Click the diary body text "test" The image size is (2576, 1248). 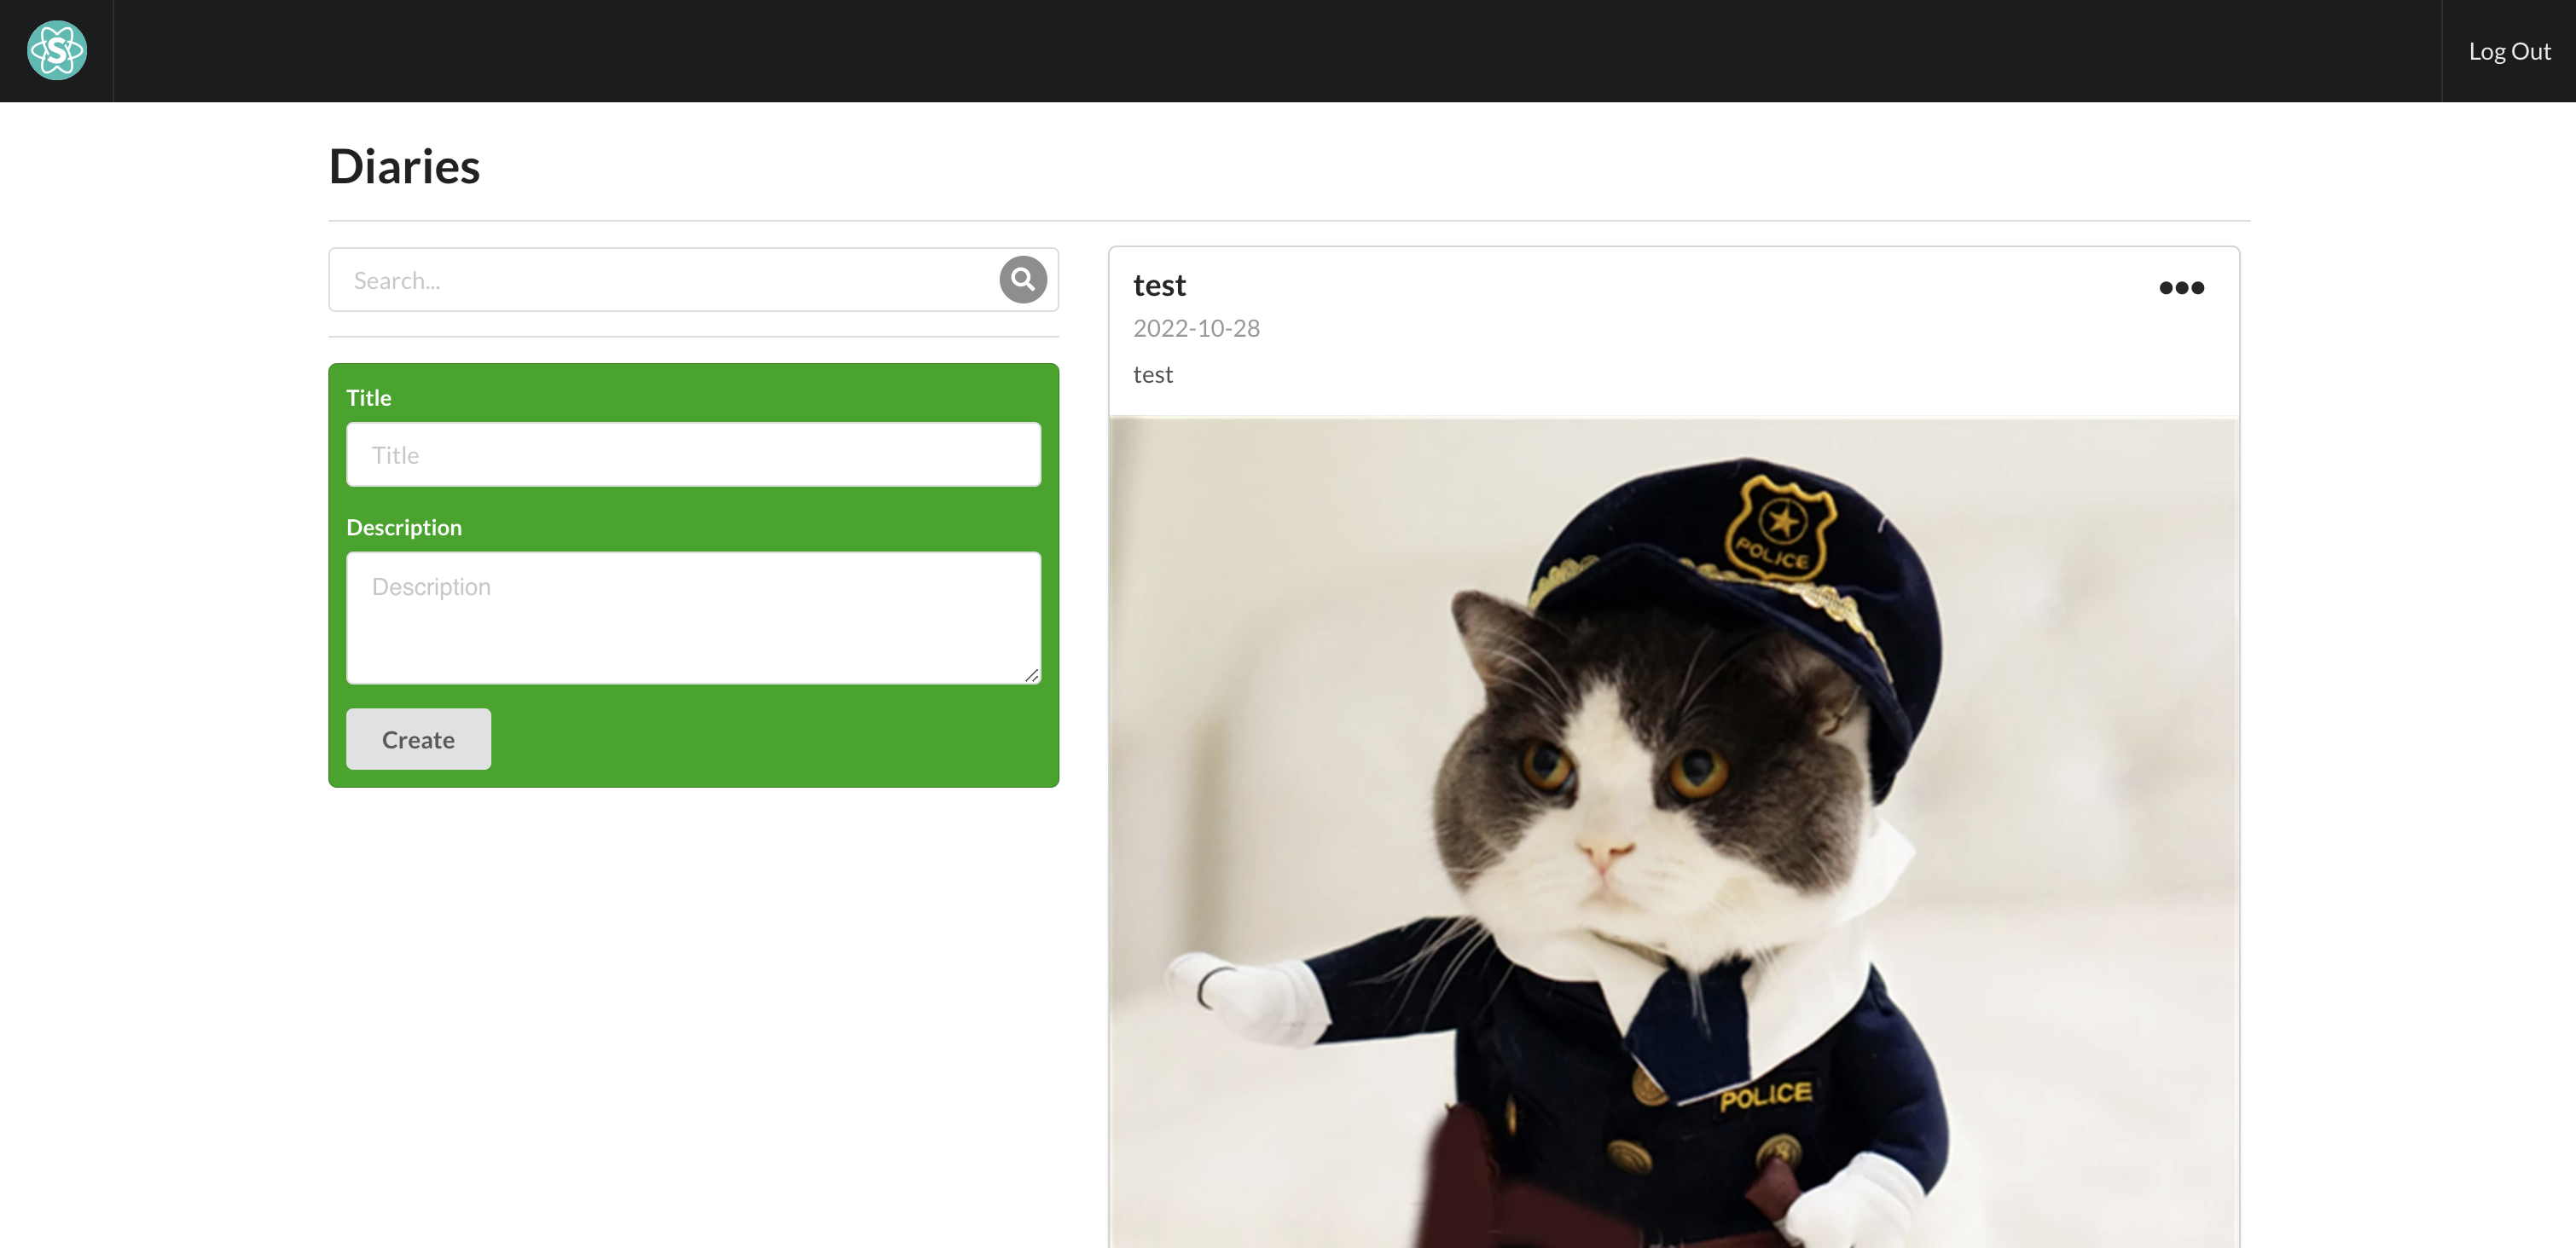1152,375
